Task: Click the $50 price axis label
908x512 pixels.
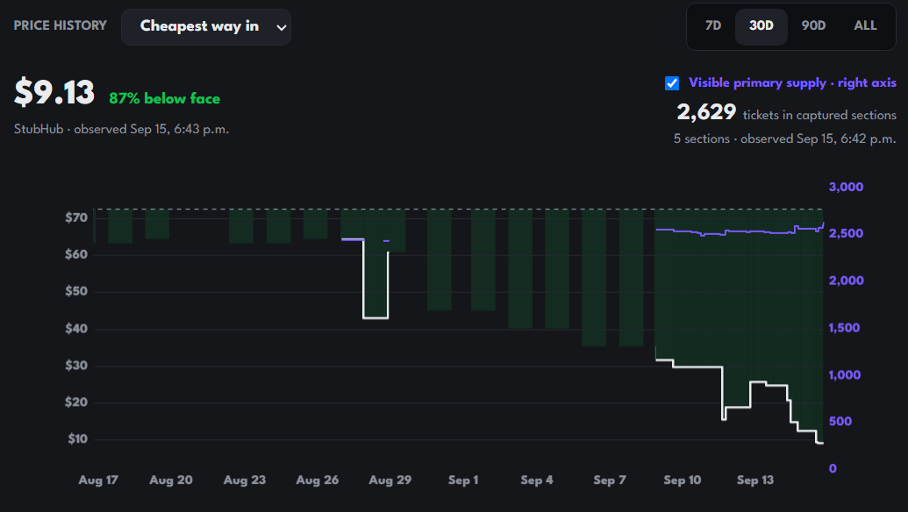Action: pyautogui.click(x=76, y=292)
